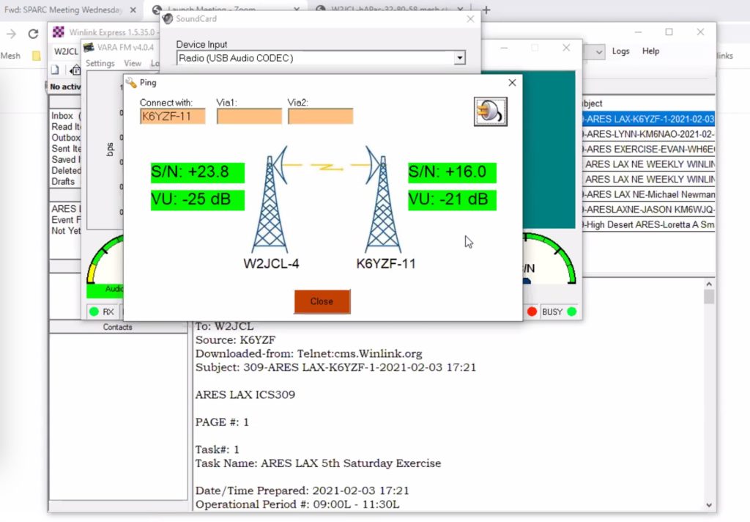Open the W2JCL menu in Winlink Express

pos(65,51)
